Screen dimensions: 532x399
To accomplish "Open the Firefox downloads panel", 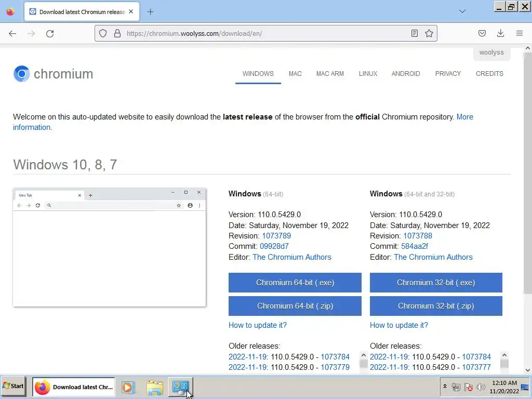I will point(500,33).
